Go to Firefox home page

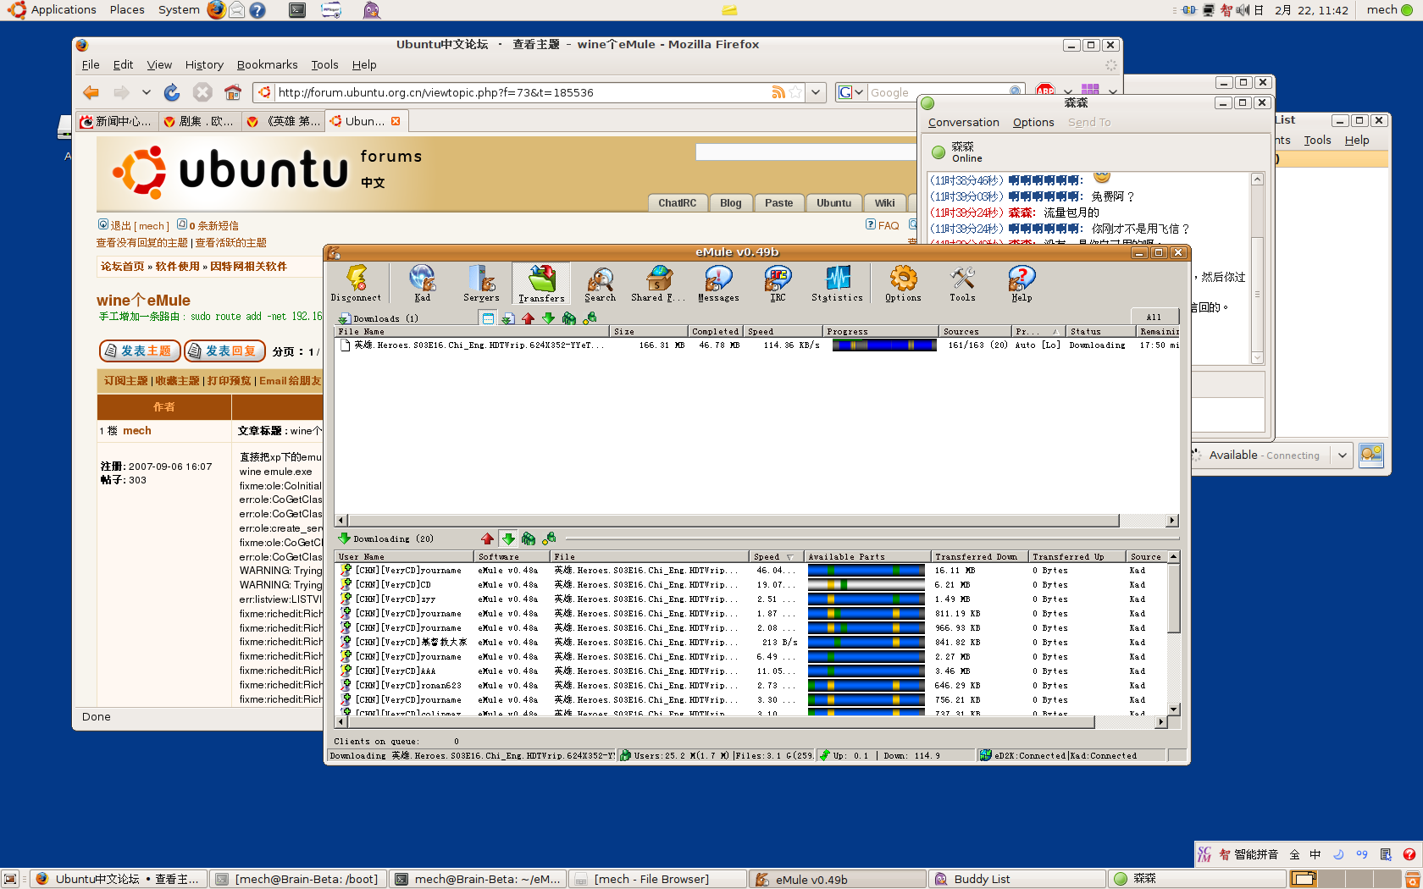(233, 92)
